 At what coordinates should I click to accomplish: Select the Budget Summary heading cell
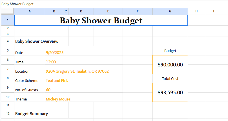pyautogui.click(x=32, y=114)
